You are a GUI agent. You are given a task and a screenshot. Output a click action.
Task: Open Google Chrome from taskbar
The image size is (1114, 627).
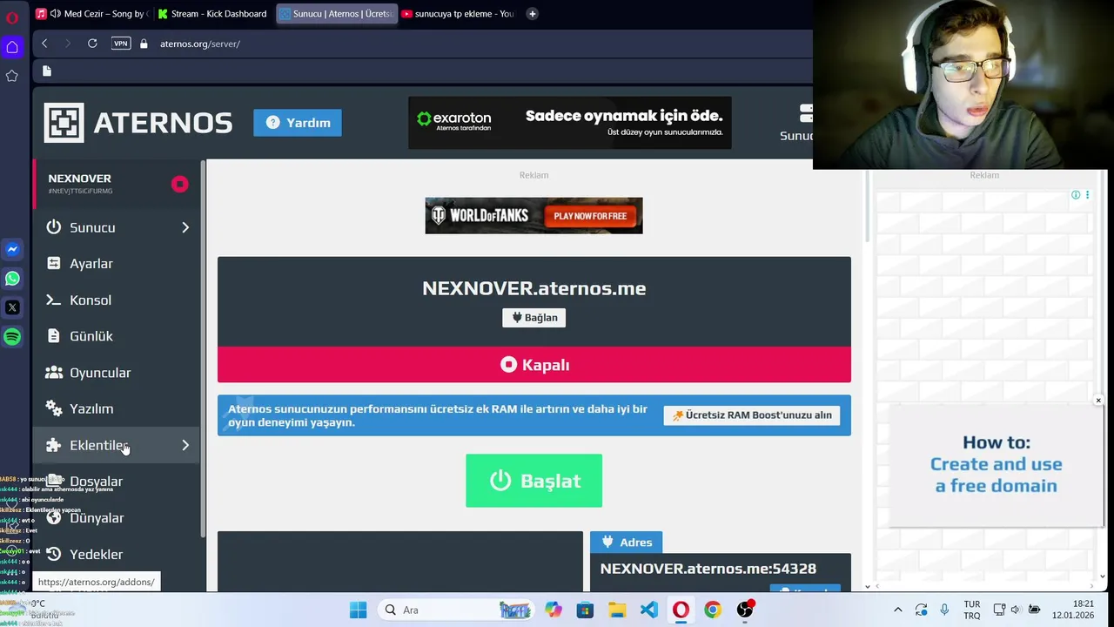click(x=713, y=610)
